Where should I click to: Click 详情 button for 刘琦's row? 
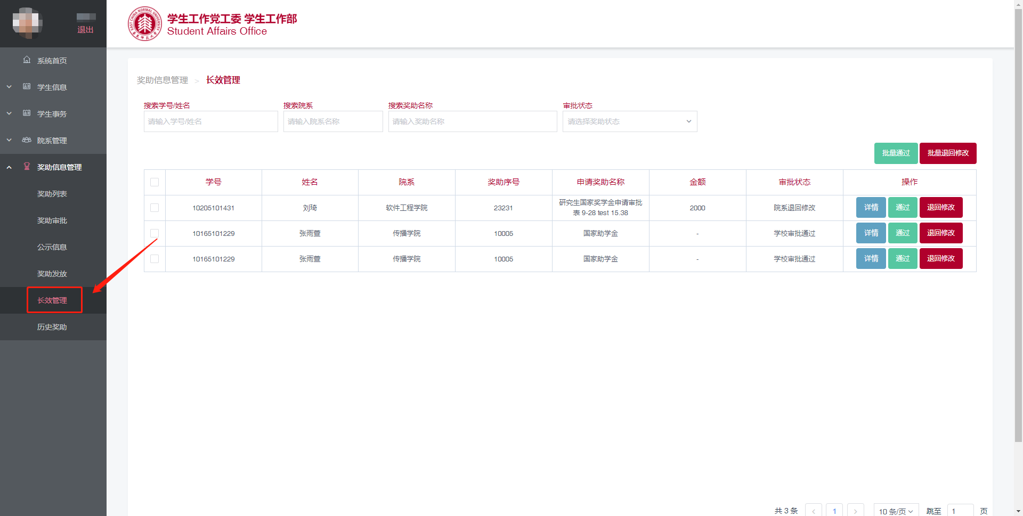[871, 208]
